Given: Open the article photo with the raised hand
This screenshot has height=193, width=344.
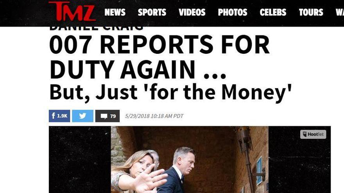Looking at the screenshot, I should 190,159.
